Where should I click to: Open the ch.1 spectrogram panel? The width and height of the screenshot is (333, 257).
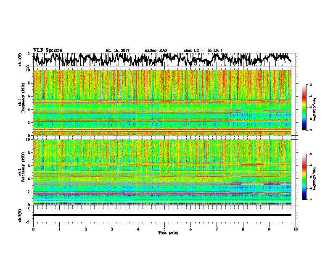(162, 102)
